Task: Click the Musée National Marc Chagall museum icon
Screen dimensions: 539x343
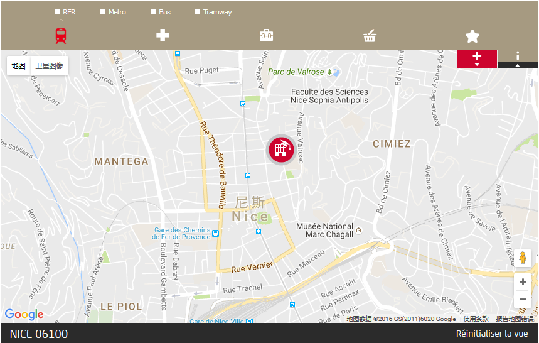Action: 358,230
